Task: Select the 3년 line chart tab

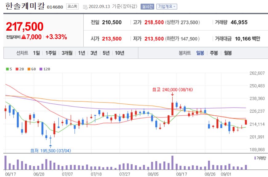Action: coord(94,53)
